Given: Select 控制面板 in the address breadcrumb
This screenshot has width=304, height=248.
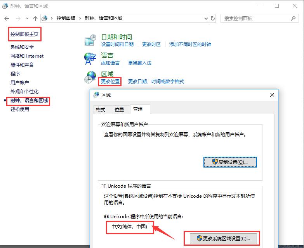Looking at the screenshot, I should (x=66, y=18).
